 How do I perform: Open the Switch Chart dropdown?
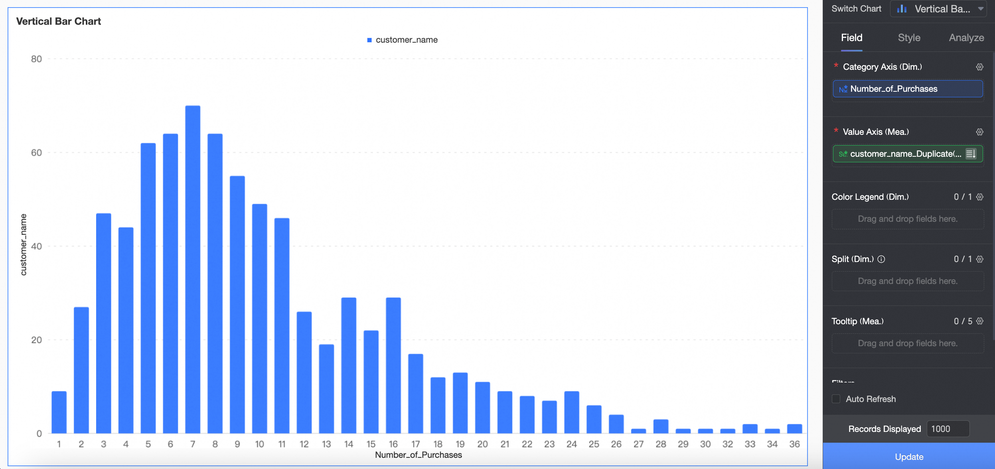pyautogui.click(x=938, y=9)
